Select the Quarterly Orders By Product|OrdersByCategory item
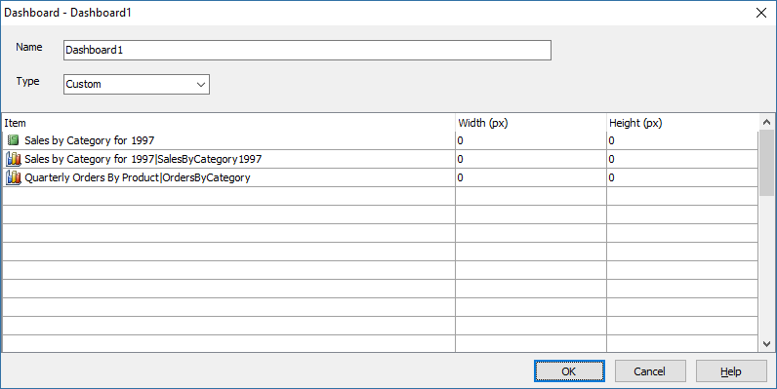 tap(138, 177)
